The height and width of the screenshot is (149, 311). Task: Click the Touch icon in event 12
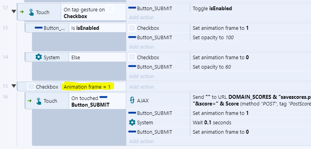coord(31,12)
